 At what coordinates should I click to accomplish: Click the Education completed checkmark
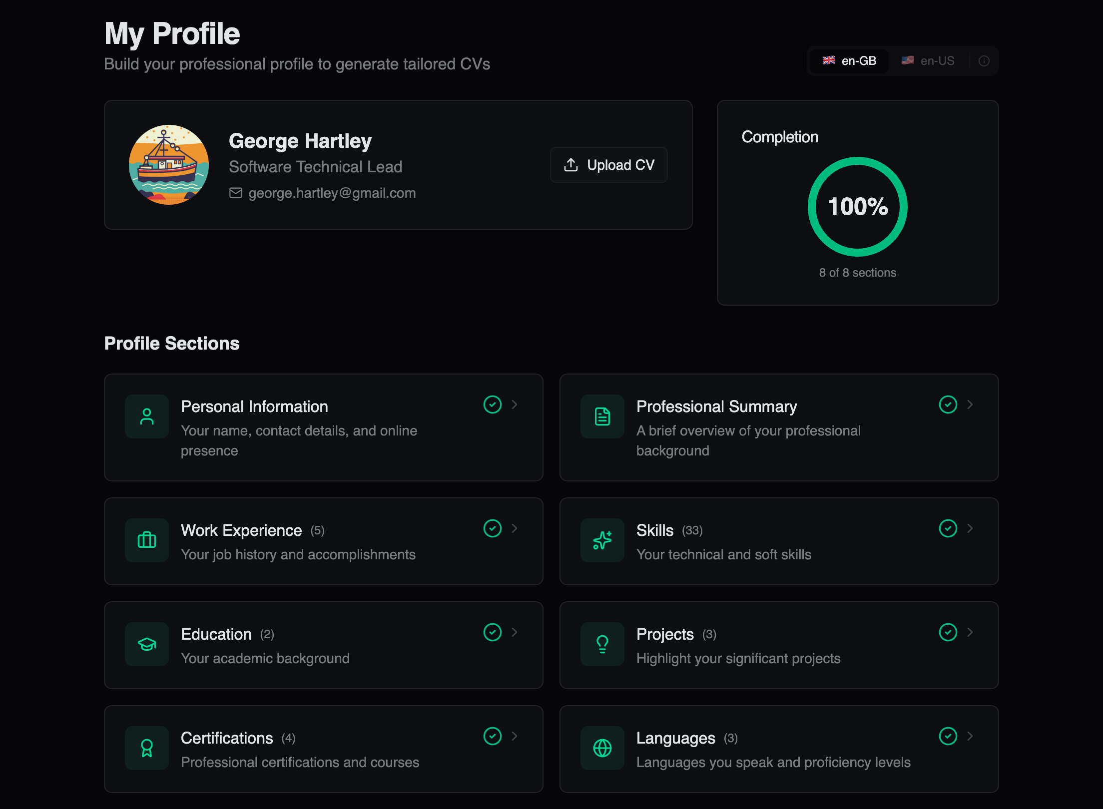[493, 632]
